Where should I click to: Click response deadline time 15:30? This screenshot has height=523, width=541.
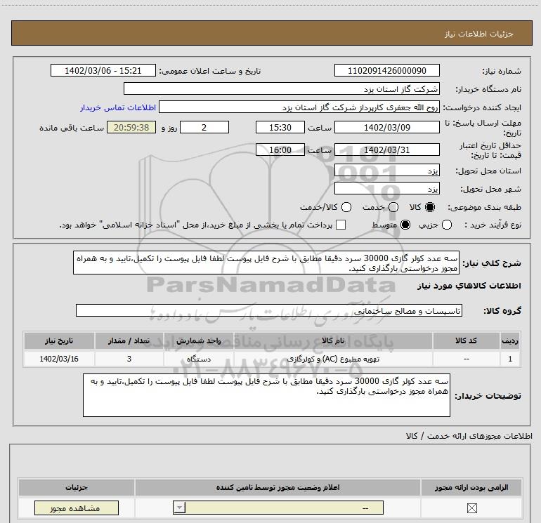click(x=280, y=127)
